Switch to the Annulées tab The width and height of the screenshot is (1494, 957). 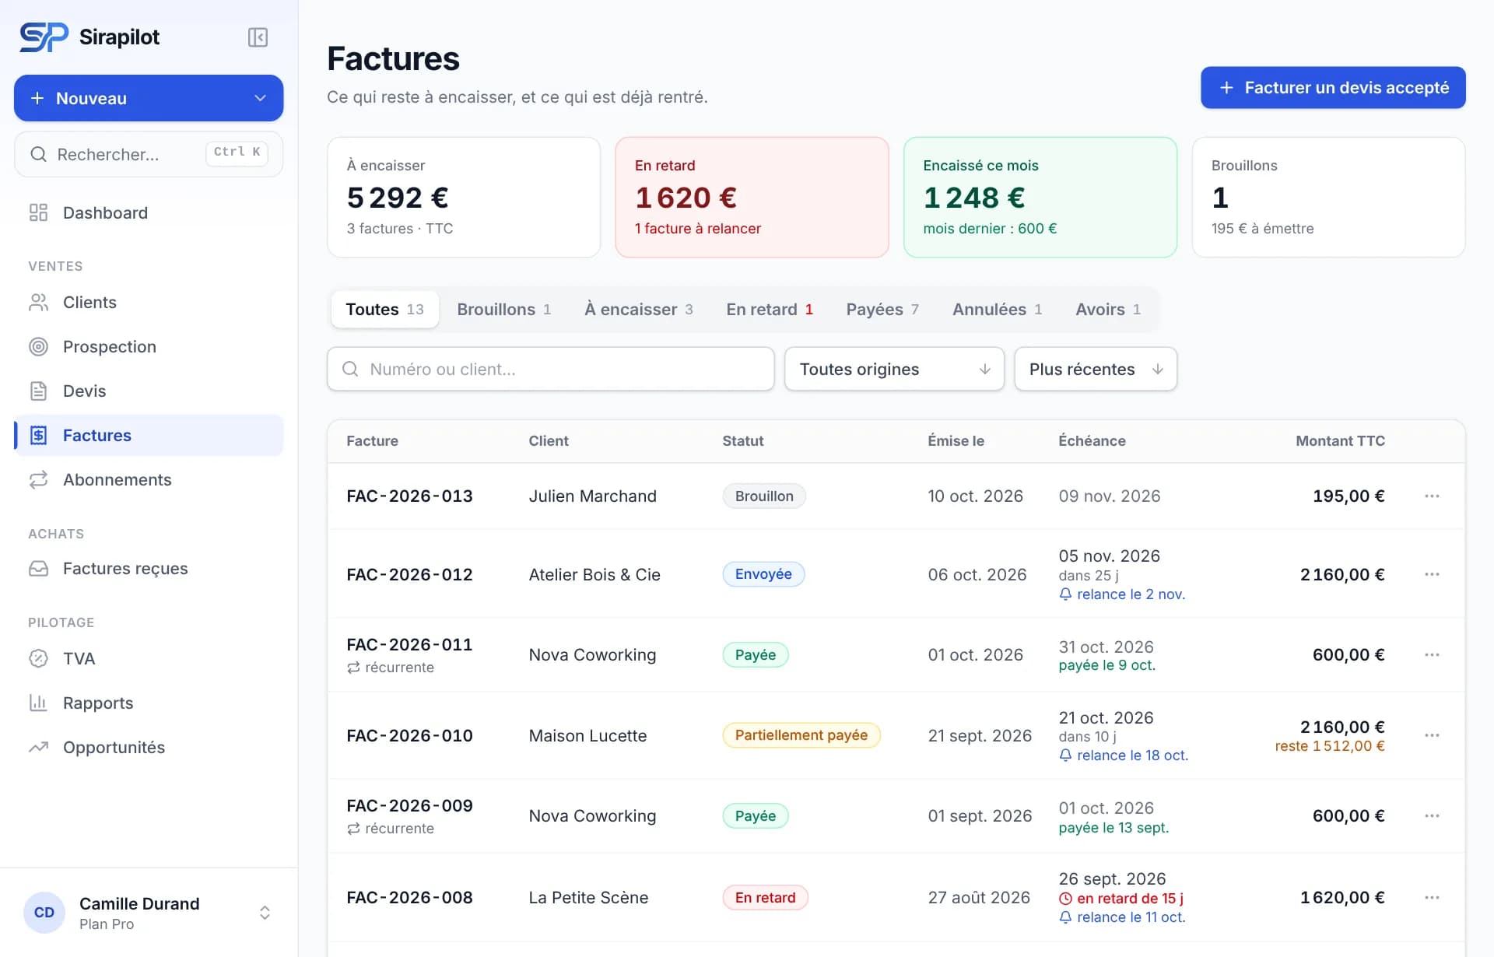click(997, 309)
